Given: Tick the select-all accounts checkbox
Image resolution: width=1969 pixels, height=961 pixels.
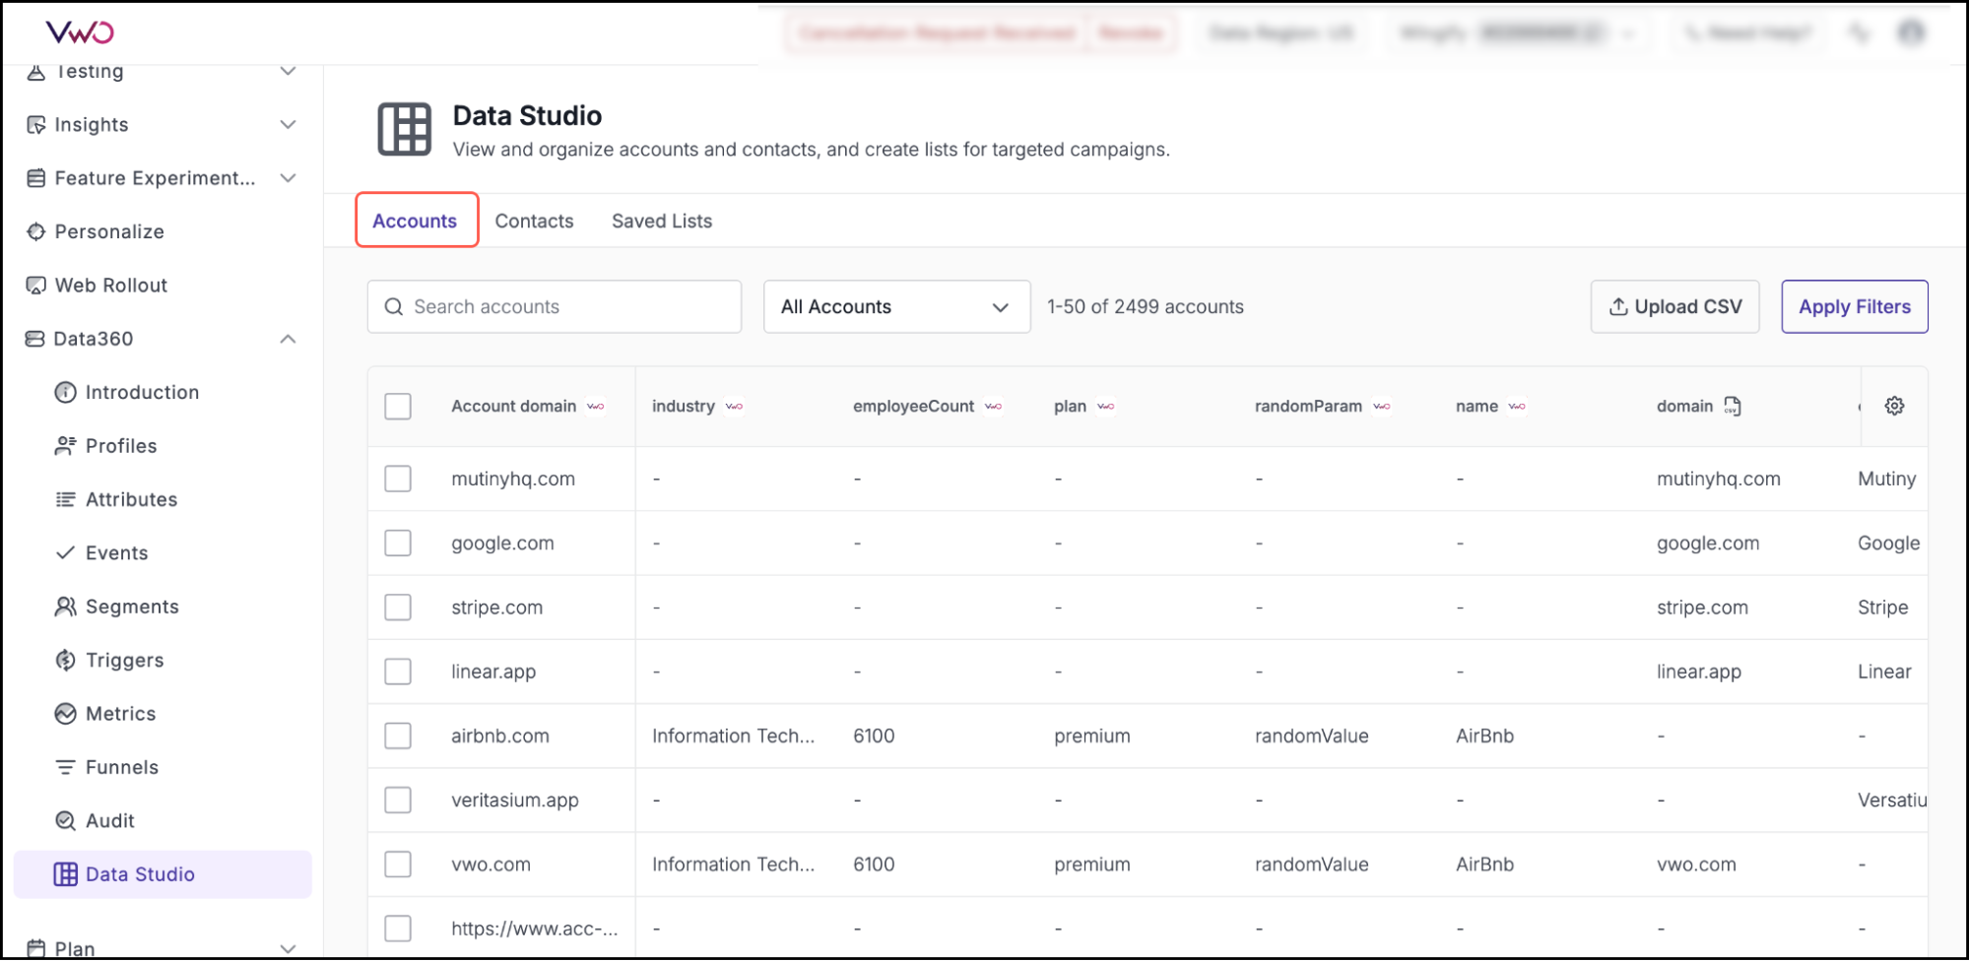Looking at the screenshot, I should [398, 407].
